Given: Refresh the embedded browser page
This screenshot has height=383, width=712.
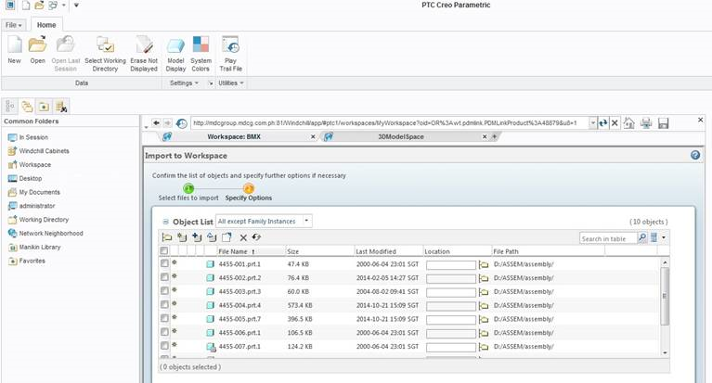Looking at the screenshot, I should coord(603,123).
